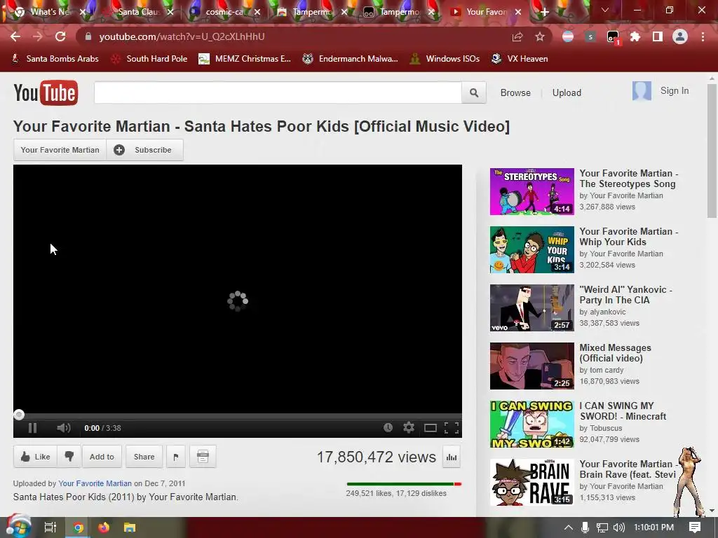
Task: Open Tampermonkey extension icon with badge
Action: tap(613, 38)
